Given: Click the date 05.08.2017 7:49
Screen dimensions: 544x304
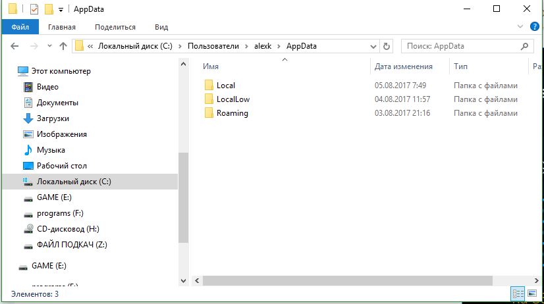Looking at the screenshot, I should (400, 86).
